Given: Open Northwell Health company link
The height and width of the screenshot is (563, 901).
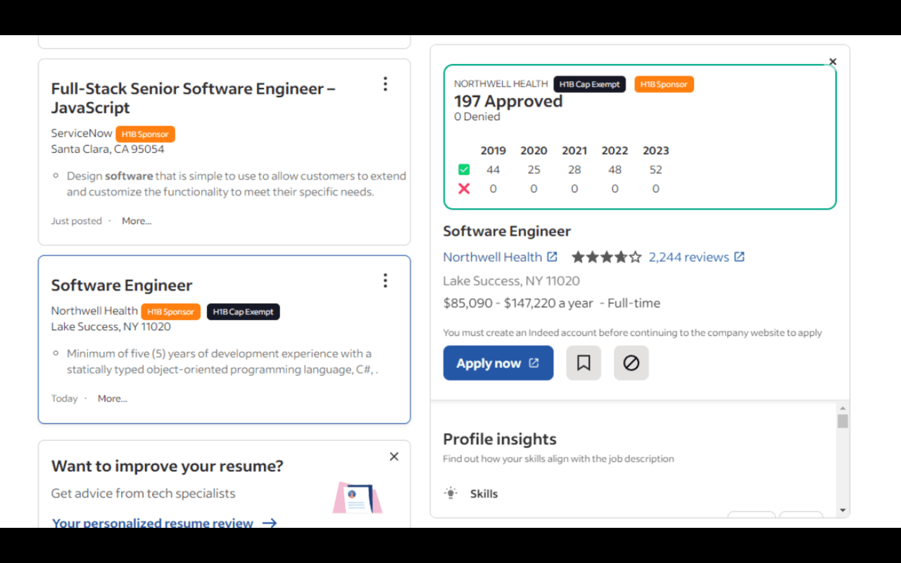Looking at the screenshot, I should [x=493, y=257].
